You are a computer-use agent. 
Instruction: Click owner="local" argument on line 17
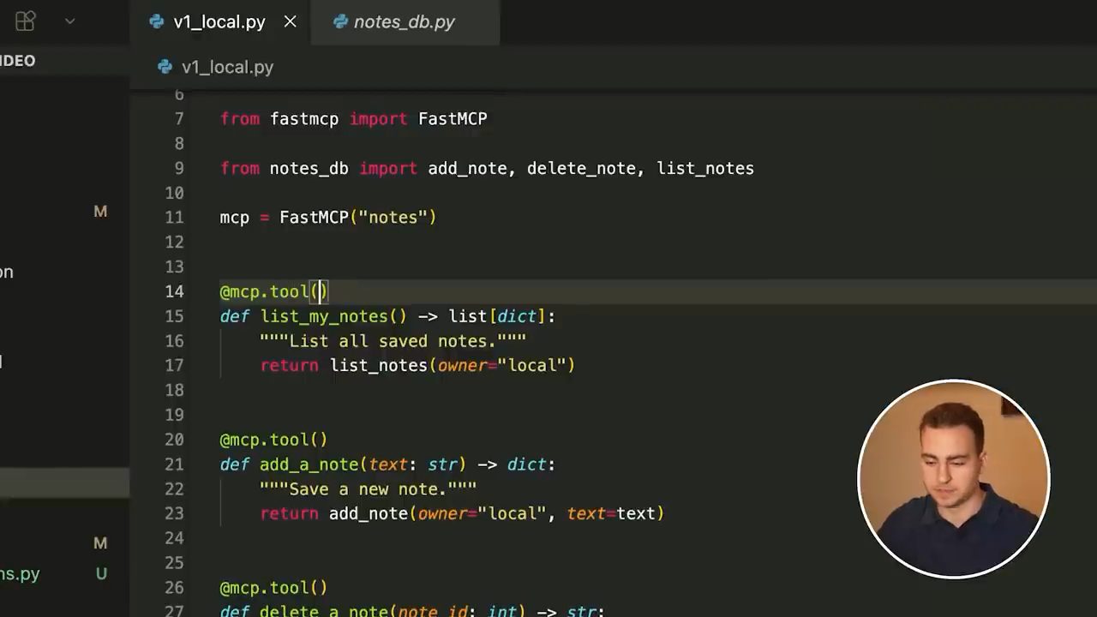pyautogui.click(x=502, y=366)
